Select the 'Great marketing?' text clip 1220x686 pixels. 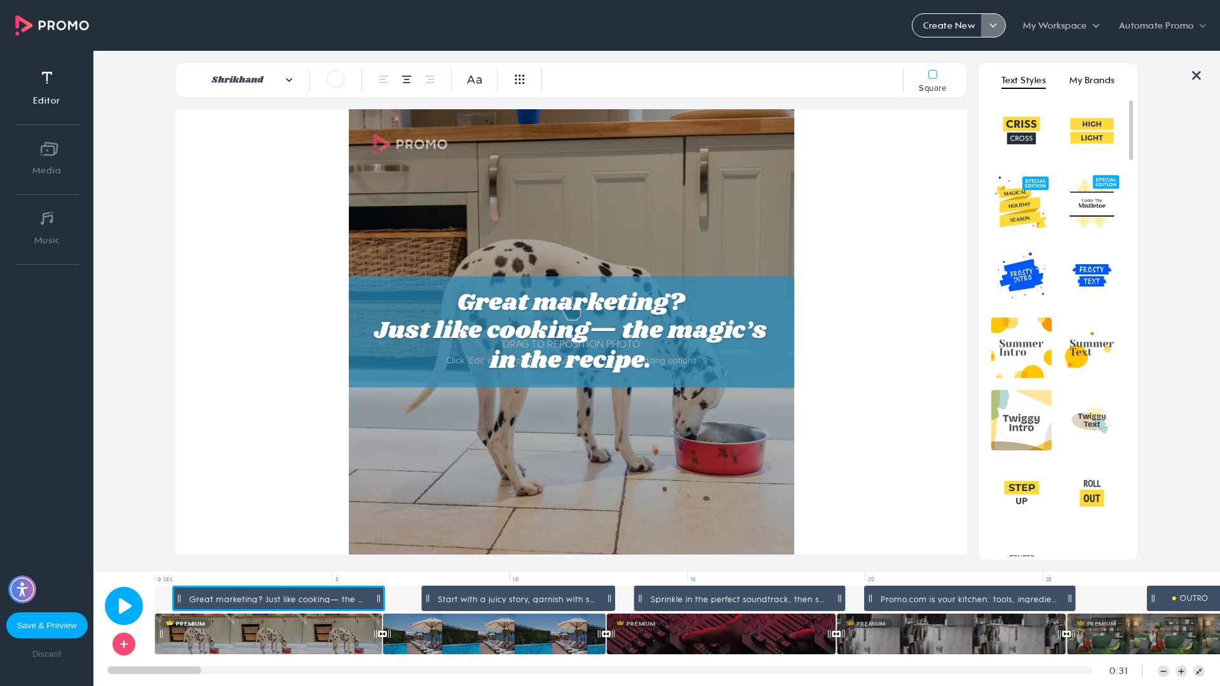point(278,598)
